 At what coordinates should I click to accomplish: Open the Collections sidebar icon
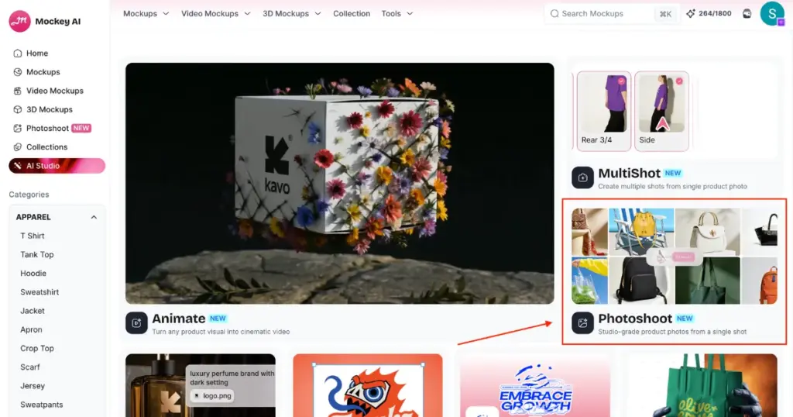point(18,146)
